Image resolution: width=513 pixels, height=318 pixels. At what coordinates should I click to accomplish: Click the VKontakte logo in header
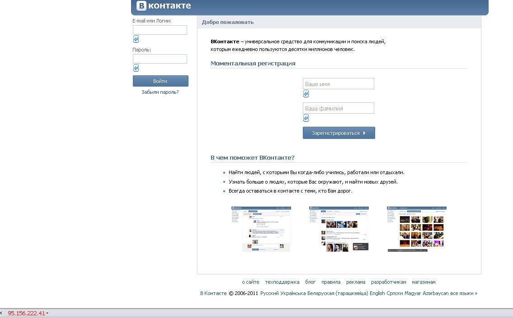pos(164,6)
